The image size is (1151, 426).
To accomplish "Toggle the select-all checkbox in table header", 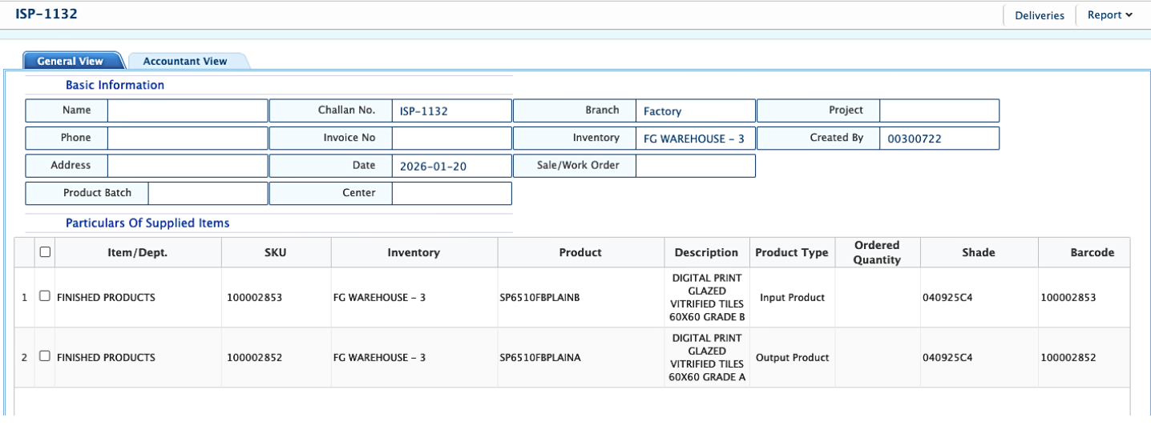I will (x=45, y=251).
